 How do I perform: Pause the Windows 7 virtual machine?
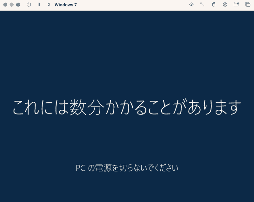click(39, 4)
